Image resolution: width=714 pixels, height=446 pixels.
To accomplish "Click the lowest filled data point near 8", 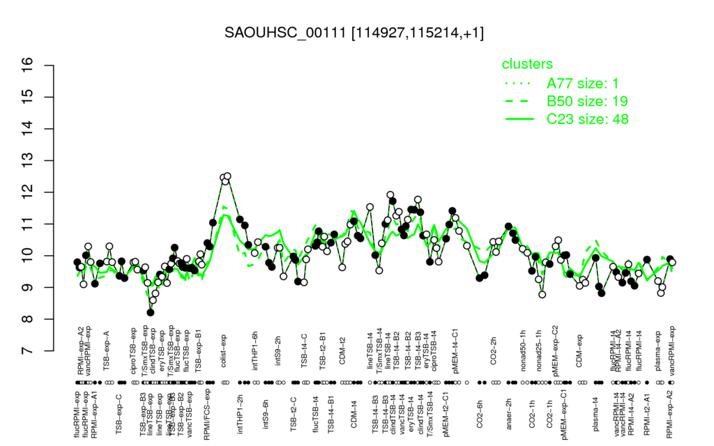I will click(151, 312).
